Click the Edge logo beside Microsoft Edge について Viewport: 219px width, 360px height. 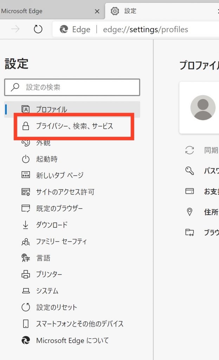pos(26,340)
